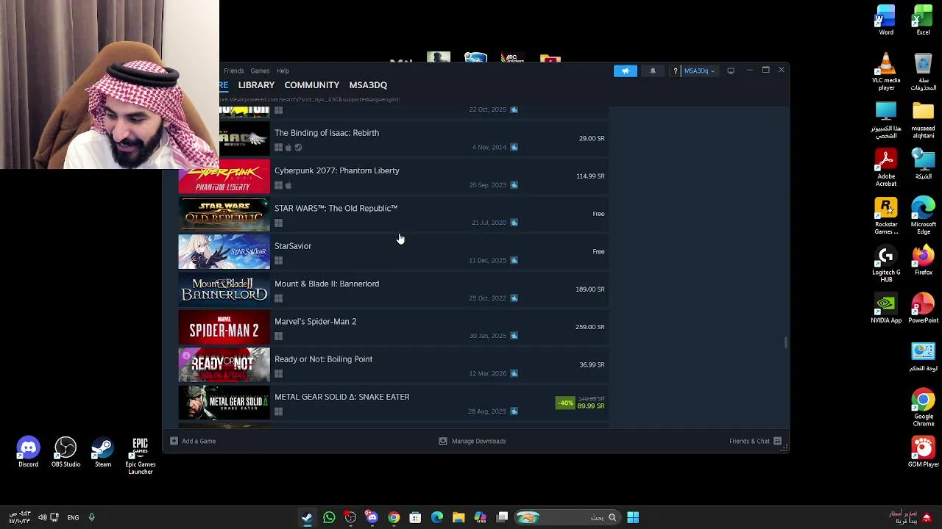Image resolution: width=942 pixels, height=529 pixels.
Task: Click the VLC media player desktop icon
Action: 886,72
